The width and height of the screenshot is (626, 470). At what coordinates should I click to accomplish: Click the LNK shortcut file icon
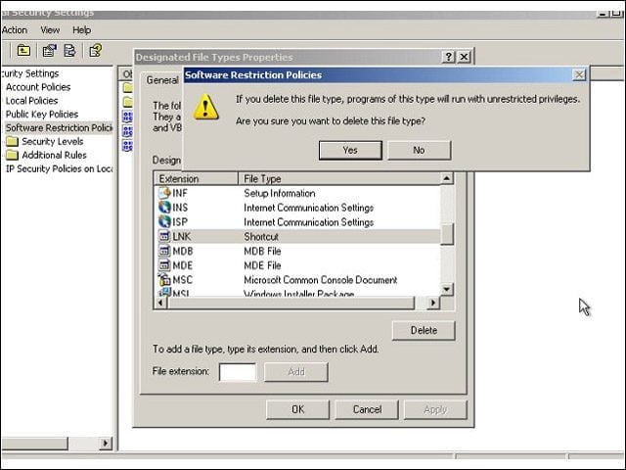click(x=164, y=237)
